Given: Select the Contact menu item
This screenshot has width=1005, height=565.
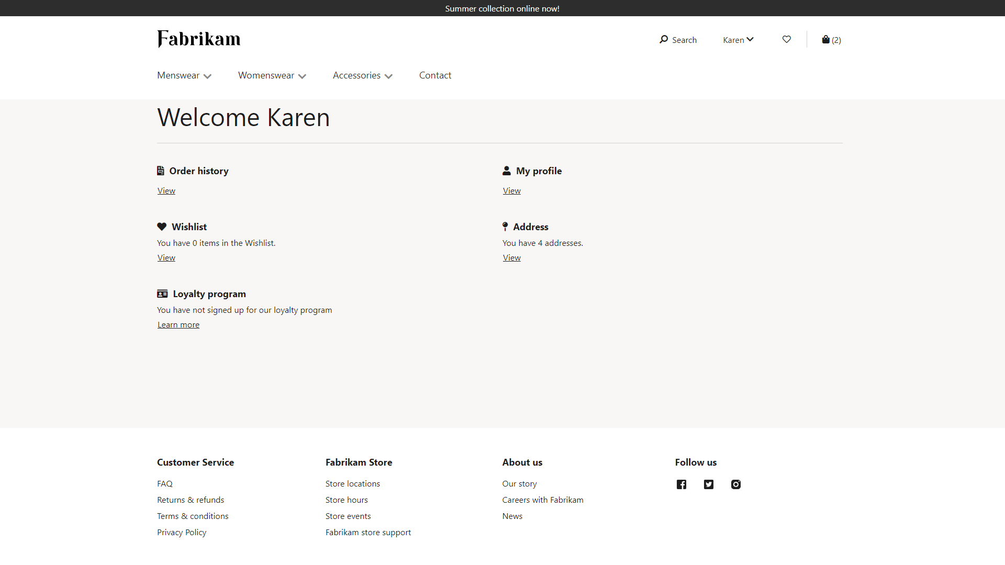Looking at the screenshot, I should click(x=435, y=74).
